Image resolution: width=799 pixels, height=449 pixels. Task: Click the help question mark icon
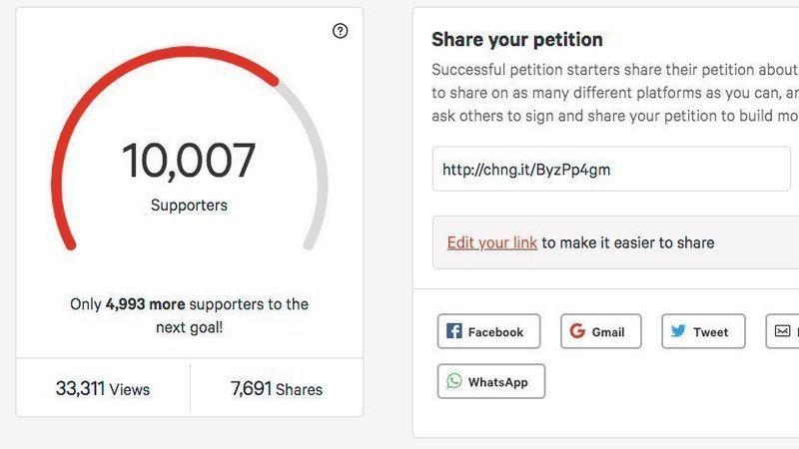pyautogui.click(x=340, y=31)
